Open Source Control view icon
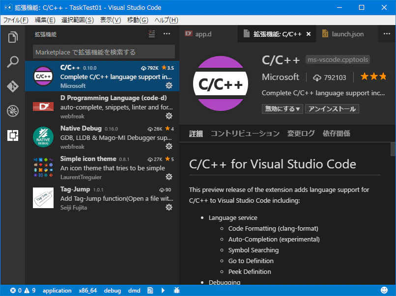Screen dimensions: 396x296 13,86
